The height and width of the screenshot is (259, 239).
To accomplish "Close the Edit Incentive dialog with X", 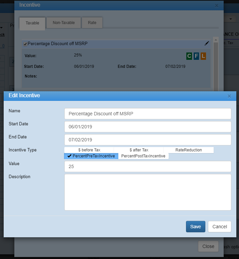I will 229,96.
